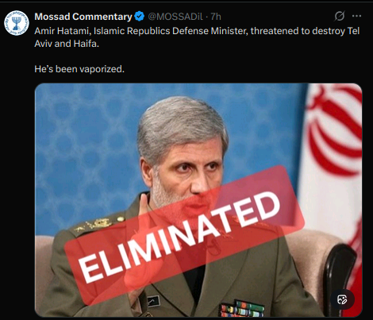Open the attached photo in full view
The width and height of the screenshot is (373, 320).
coord(198,200)
